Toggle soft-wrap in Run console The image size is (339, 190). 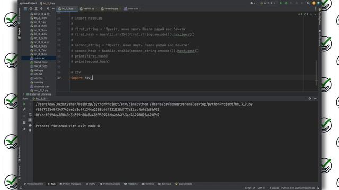coord(30,115)
